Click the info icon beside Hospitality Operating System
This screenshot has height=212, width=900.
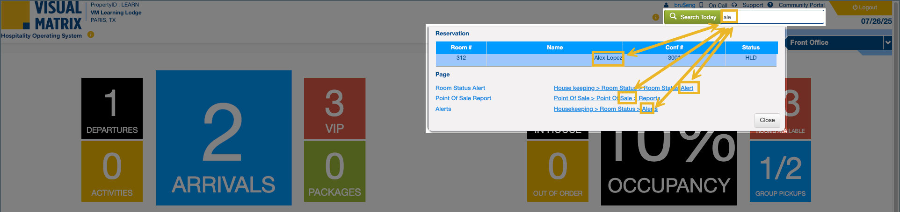tap(91, 34)
